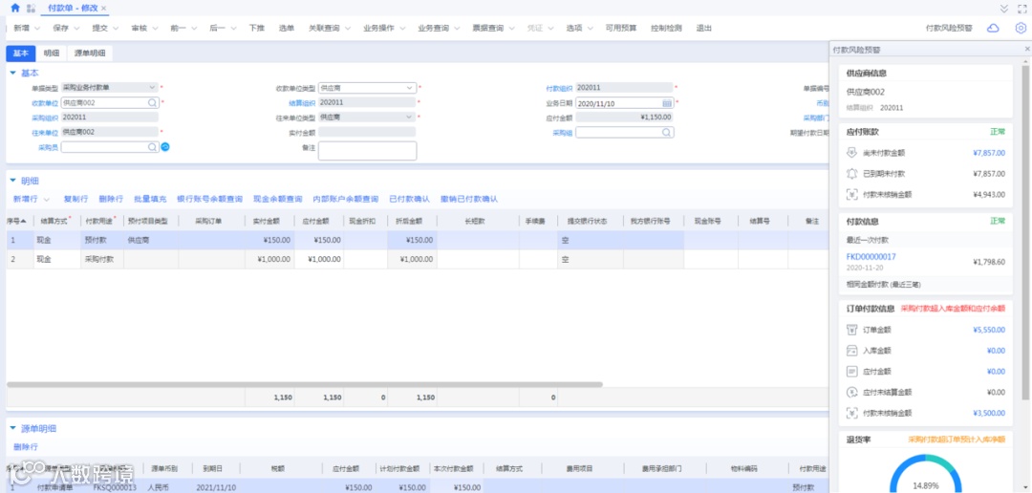The width and height of the screenshot is (1032, 493).
Task: Expand the 提交 dropdown arrow
Action: point(116,29)
